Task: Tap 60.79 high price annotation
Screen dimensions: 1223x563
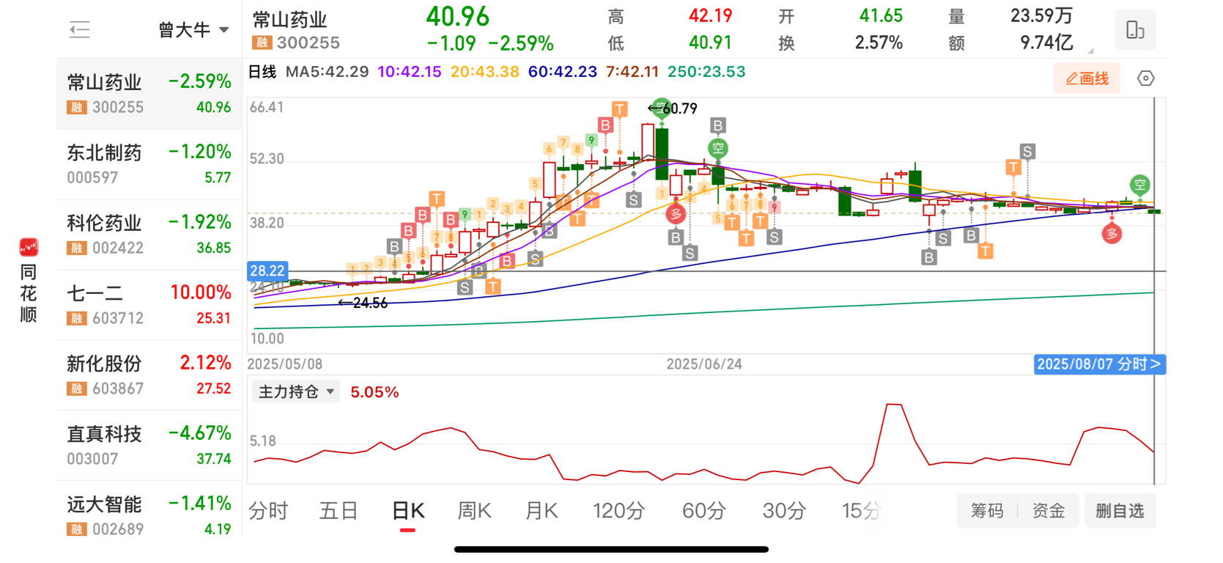Action: coord(673,109)
